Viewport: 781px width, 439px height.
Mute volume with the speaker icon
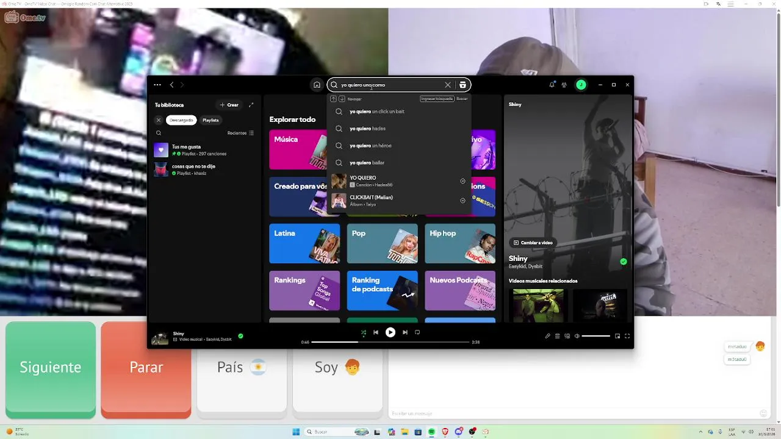pos(577,336)
